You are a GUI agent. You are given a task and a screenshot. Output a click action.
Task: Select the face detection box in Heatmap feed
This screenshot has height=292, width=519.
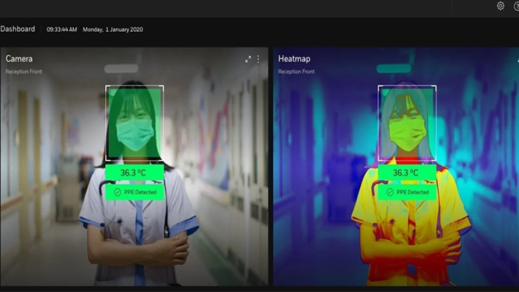coord(407,123)
